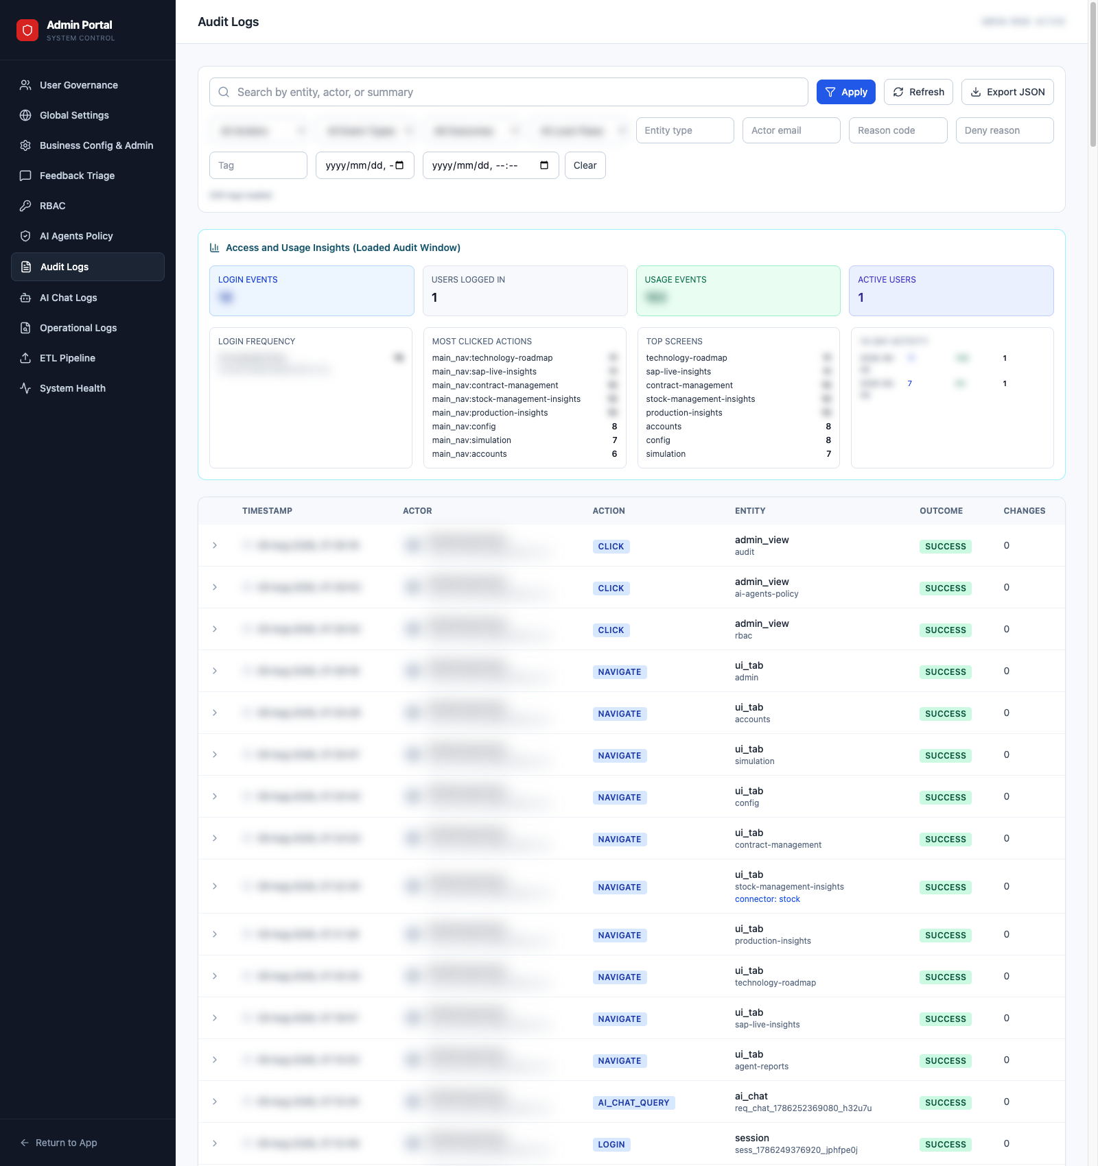Image resolution: width=1098 pixels, height=1166 pixels.
Task: Expand the admin_view rbac row
Action: tap(215, 629)
